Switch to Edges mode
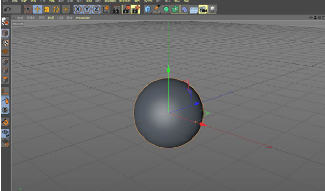The height and width of the screenshot is (191, 325). [x=5, y=70]
